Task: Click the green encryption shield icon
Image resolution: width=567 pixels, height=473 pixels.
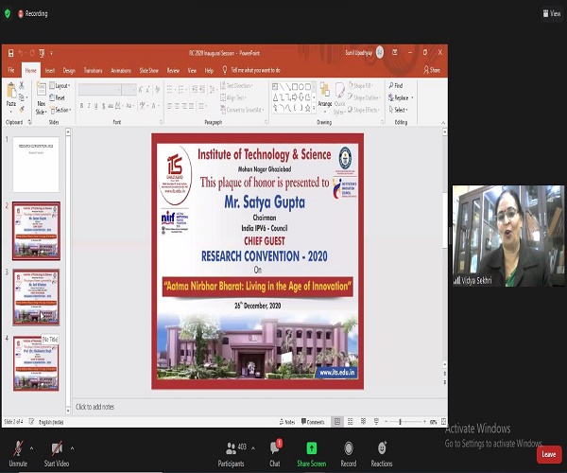Action: click(8, 14)
